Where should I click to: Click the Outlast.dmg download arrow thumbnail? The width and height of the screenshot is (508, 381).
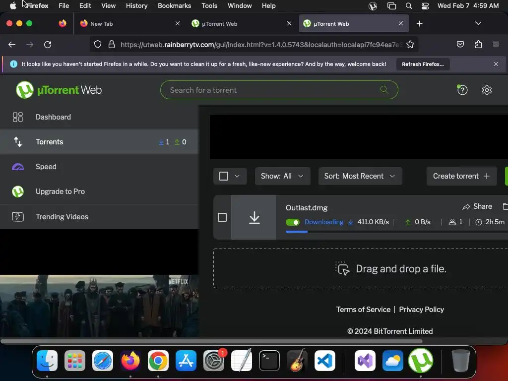coord(254,217)
